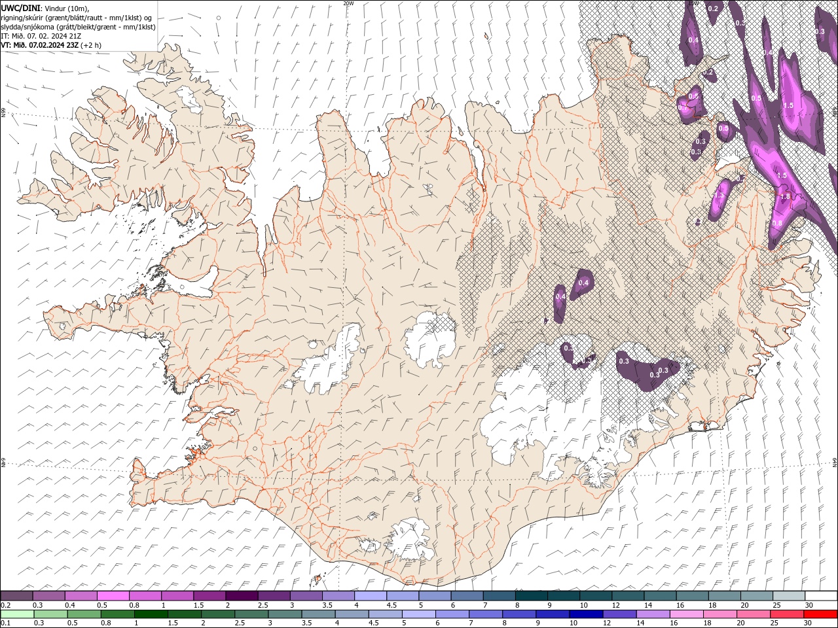
Task: Select top-row legend swatch between 0.4 and 0.5
Action: point(81,596)
